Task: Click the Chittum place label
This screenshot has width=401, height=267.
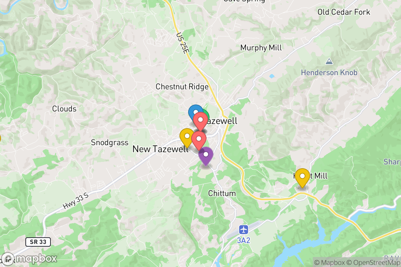Action: 222,193
